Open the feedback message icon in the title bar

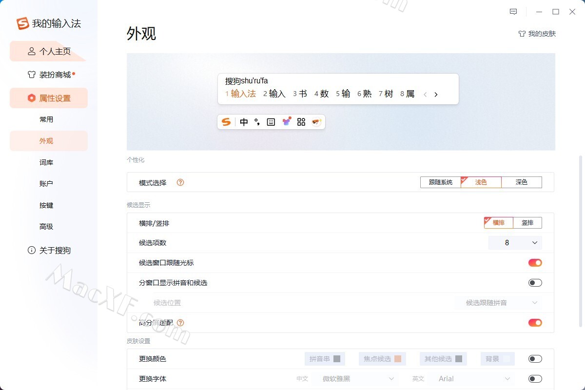513,12
